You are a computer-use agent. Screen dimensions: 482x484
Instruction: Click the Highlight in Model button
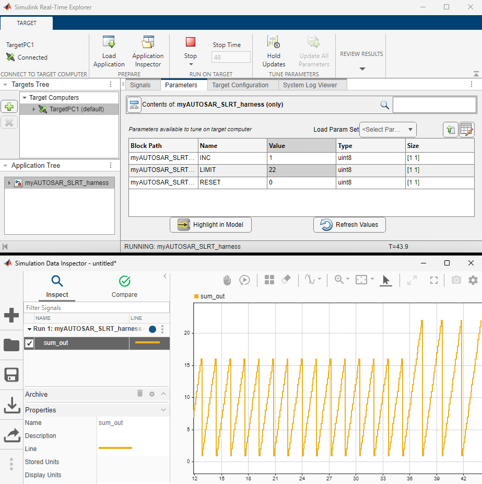(210, 225)
